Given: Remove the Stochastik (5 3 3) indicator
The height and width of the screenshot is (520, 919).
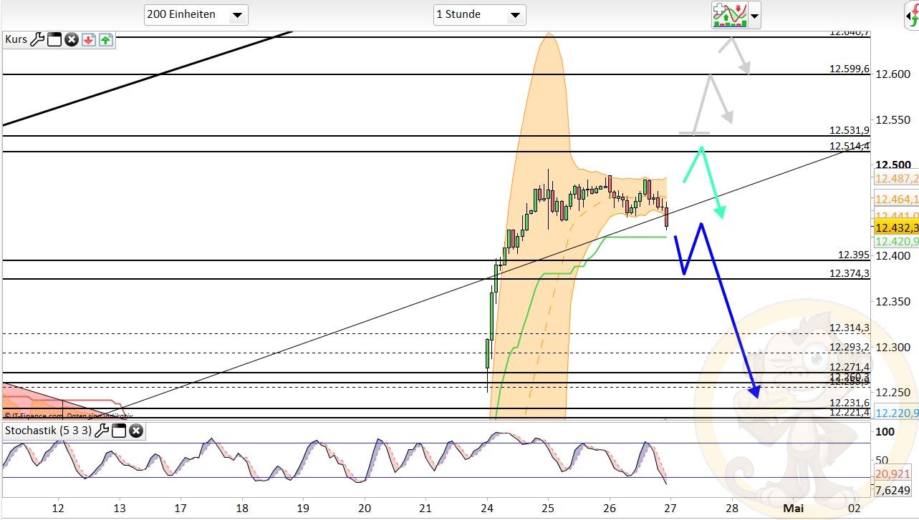Looking at the screenshot, I should (135, 431).
